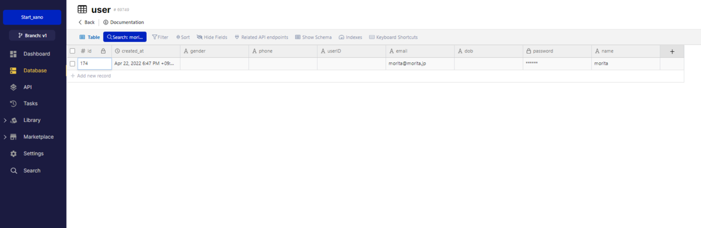The width and height of the screenshot is (701, 228).
Task: Click the id cell with 174
Action: [x=95, y=64]
